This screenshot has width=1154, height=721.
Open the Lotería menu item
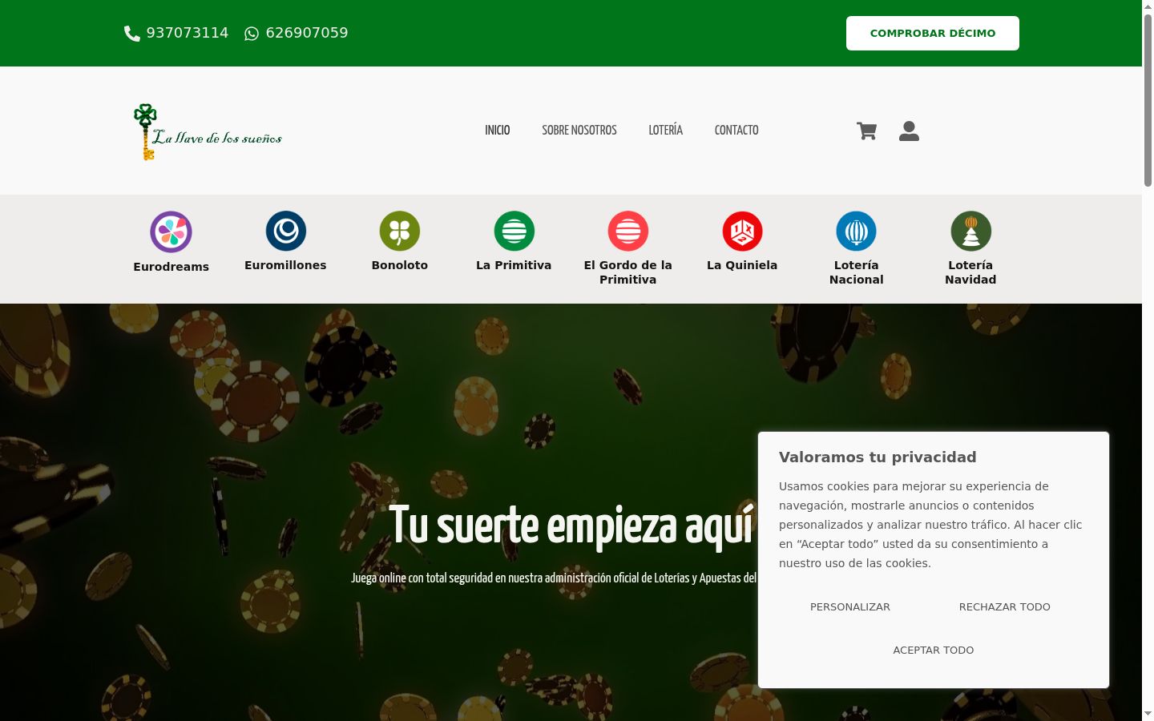666,130
